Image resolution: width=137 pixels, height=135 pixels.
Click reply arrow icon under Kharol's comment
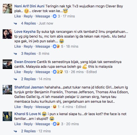click(15, 131)
